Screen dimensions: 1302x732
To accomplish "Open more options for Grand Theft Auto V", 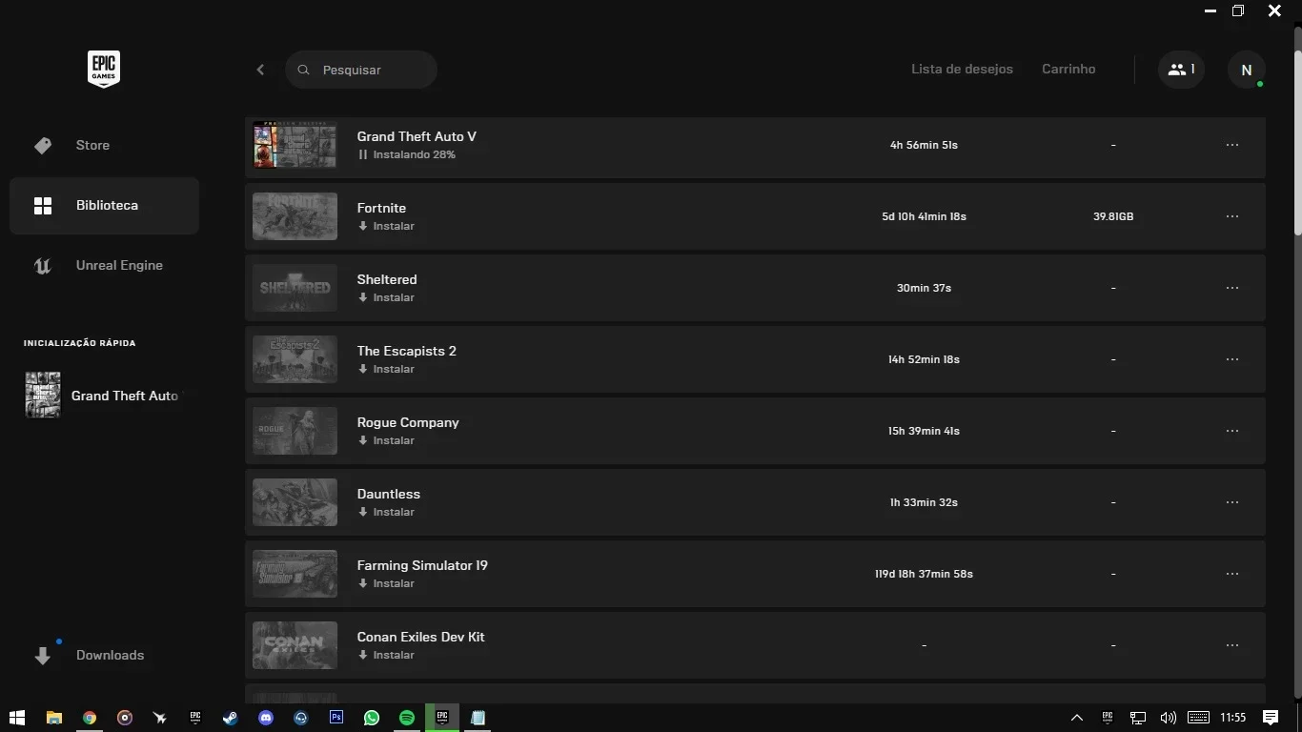I will (x=1232, y=145).
